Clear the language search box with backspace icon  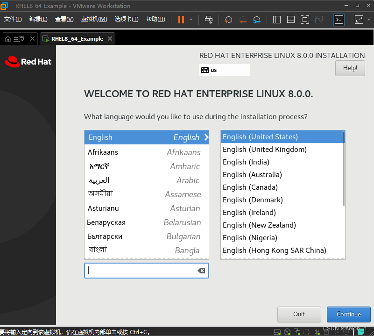click(201, 271)
